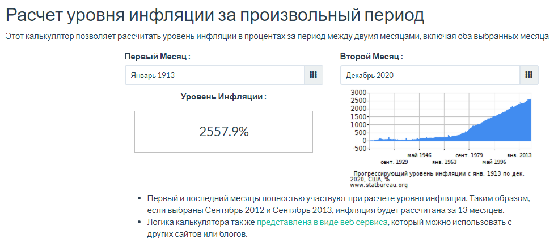Click the www.statbureau.org text under chart

(x=379, y=184)
